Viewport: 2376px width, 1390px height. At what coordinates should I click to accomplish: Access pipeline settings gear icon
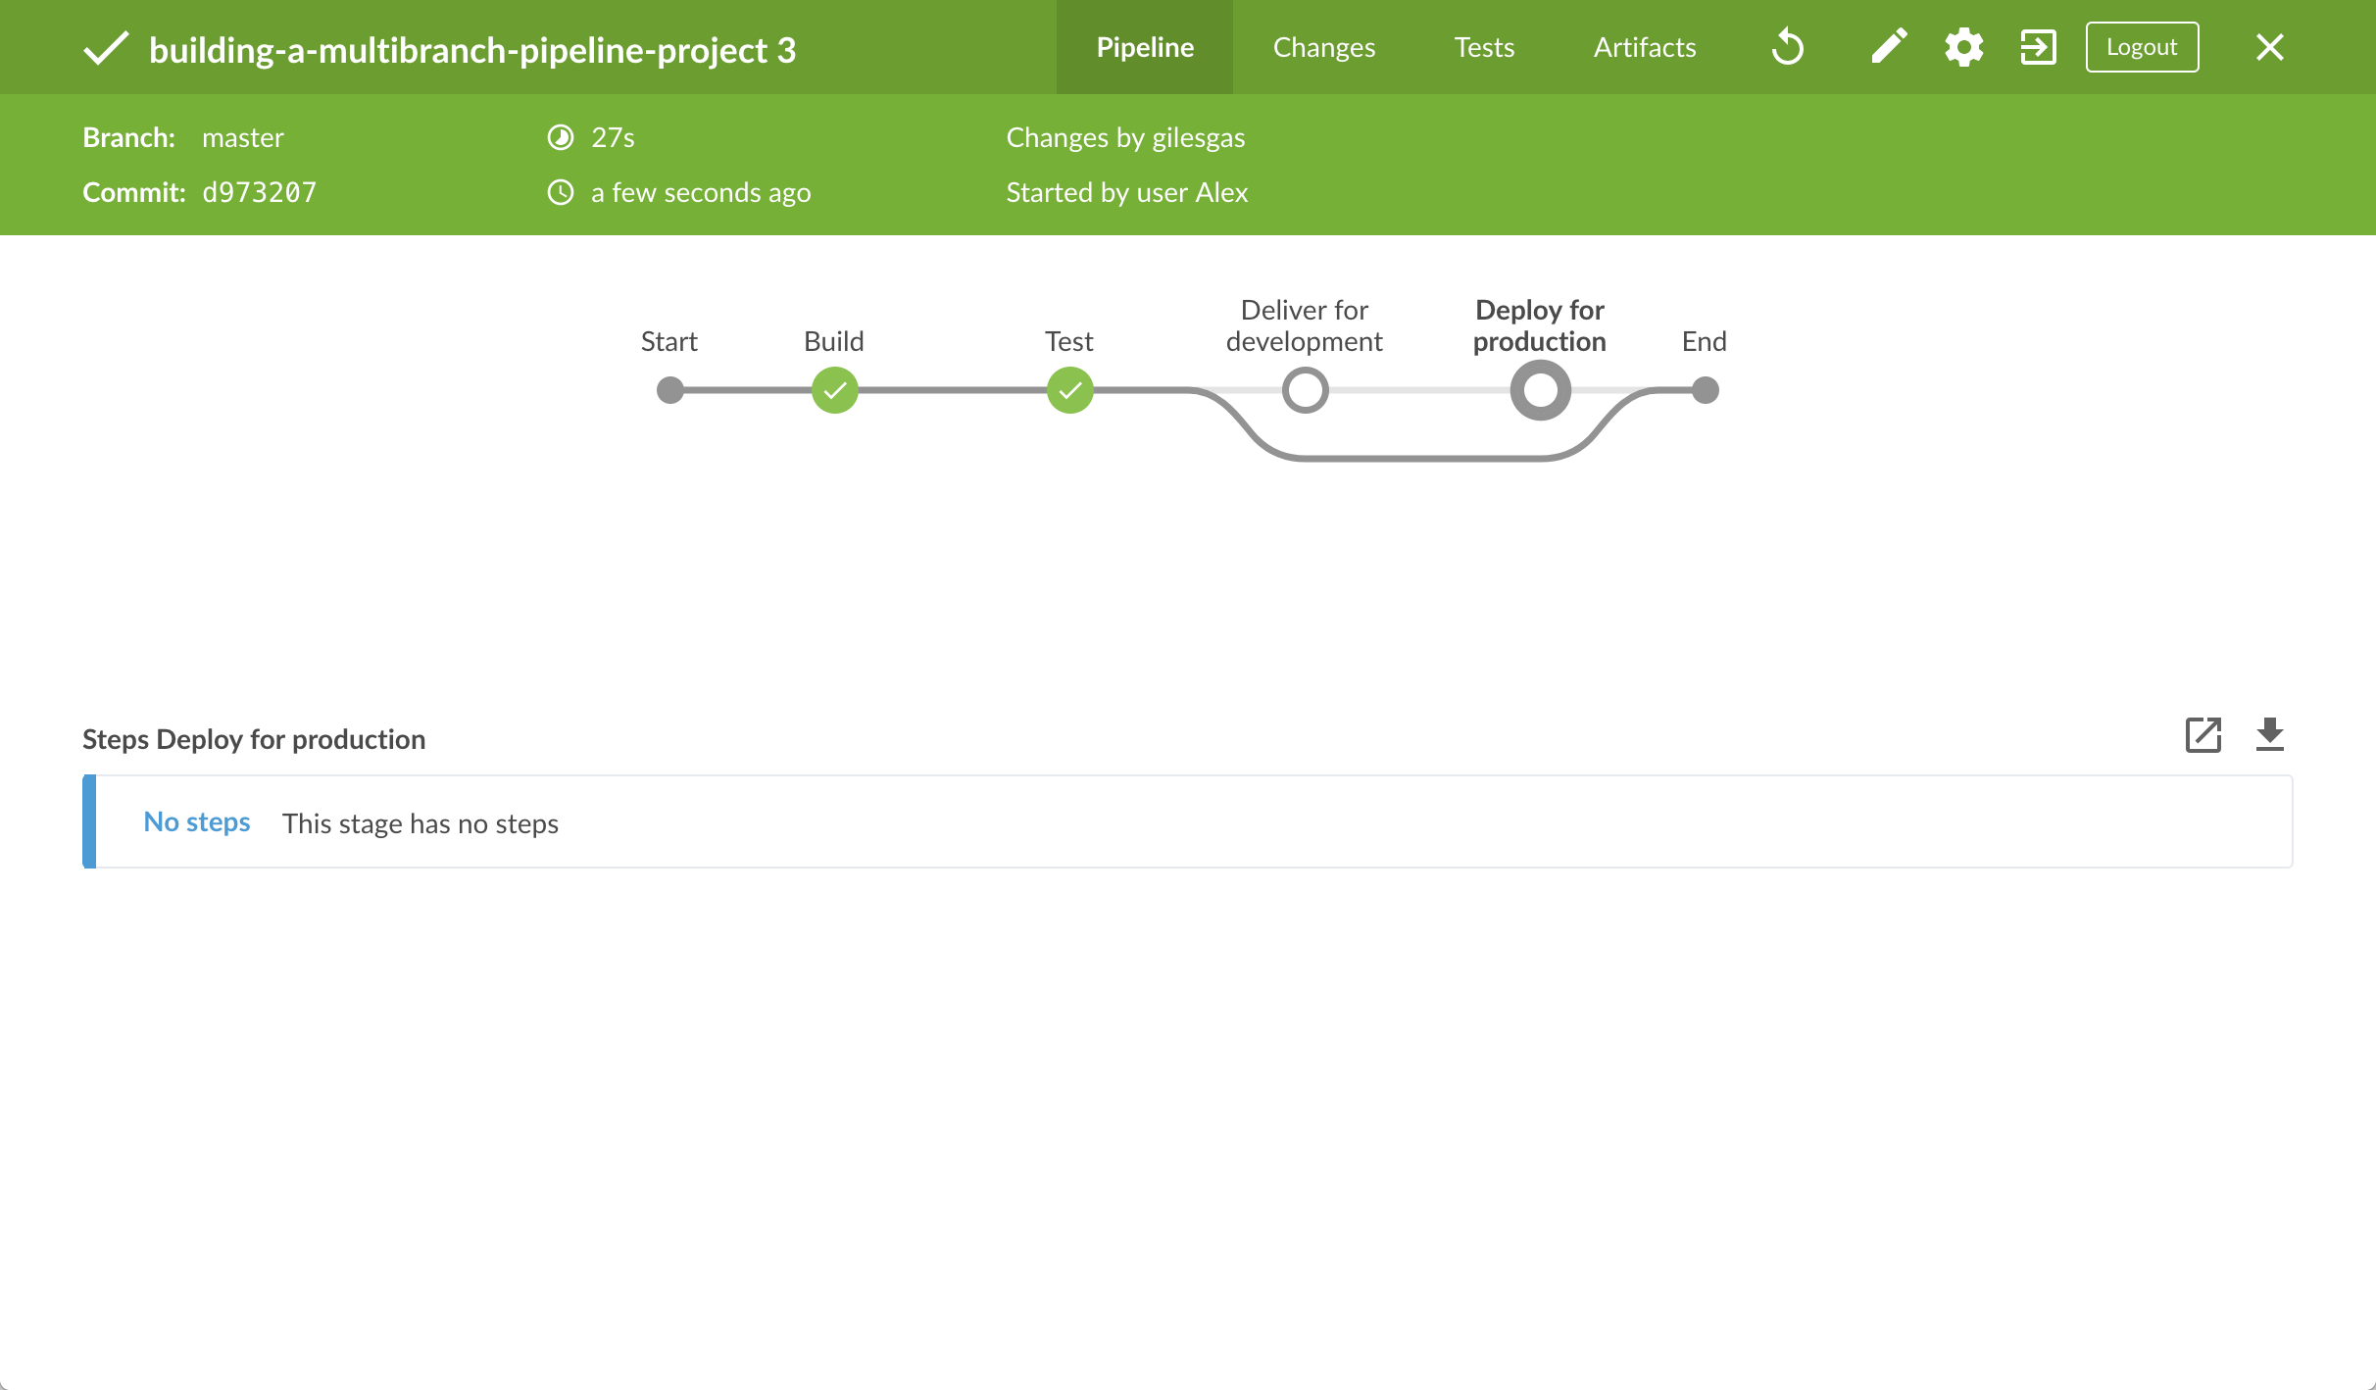(1964, 46)
